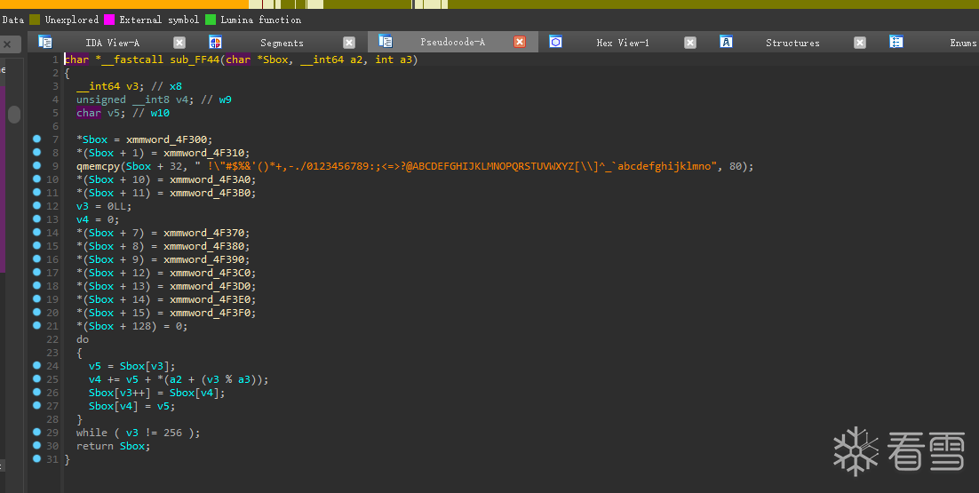Click the Enums tab icon
The image size is (979, 493).
tap(896, 42)
